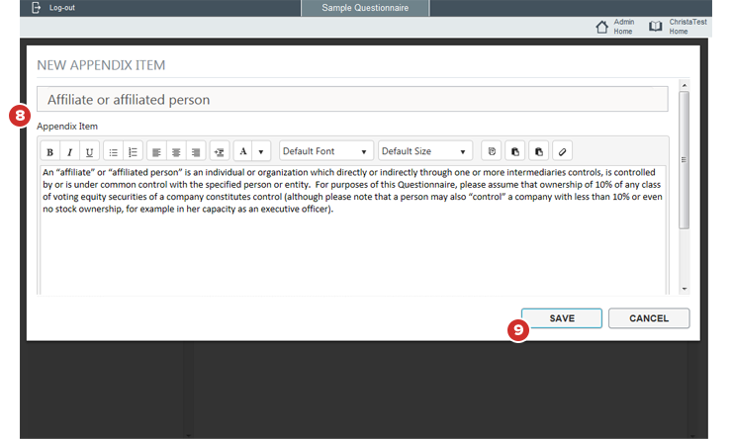
Task: Go to Admin Home
Action: click(x=614, y=27)
